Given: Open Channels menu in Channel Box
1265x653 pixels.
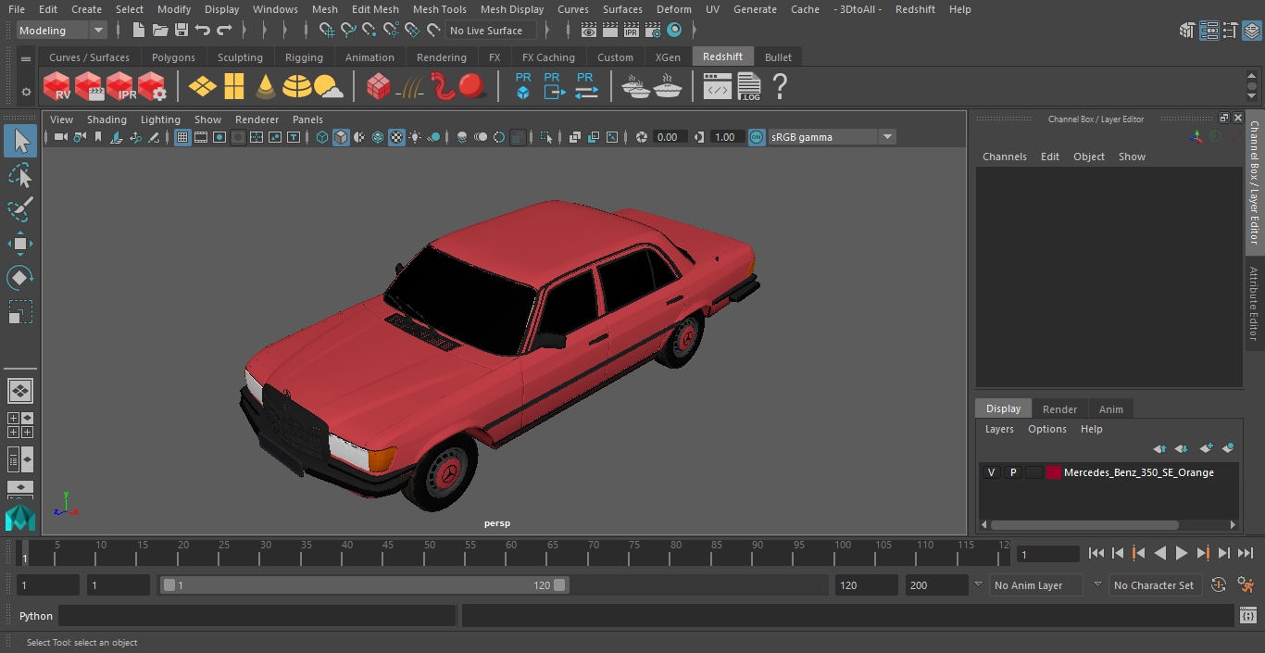Looking at the screenshot, I should [1005, 157].
